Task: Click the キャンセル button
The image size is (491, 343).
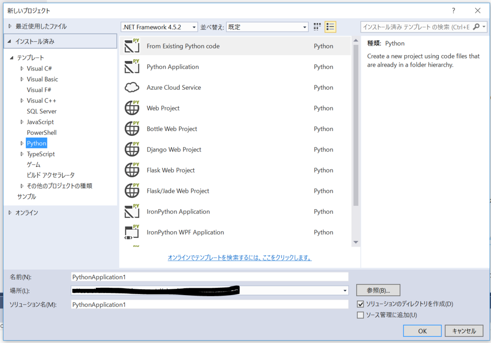Action: tap(464, 331)
